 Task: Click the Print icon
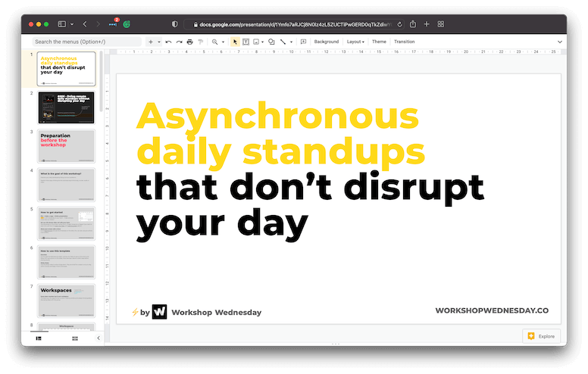pos(189,42)
